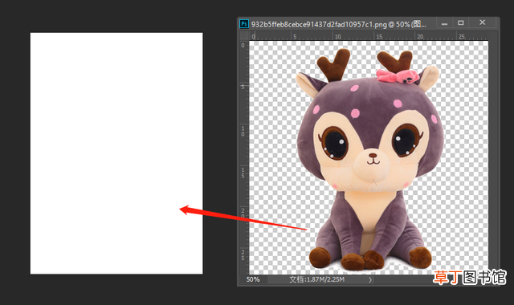The image size is (514, 305).
Task: Minimize the floating document window
Action: (444, 23)
